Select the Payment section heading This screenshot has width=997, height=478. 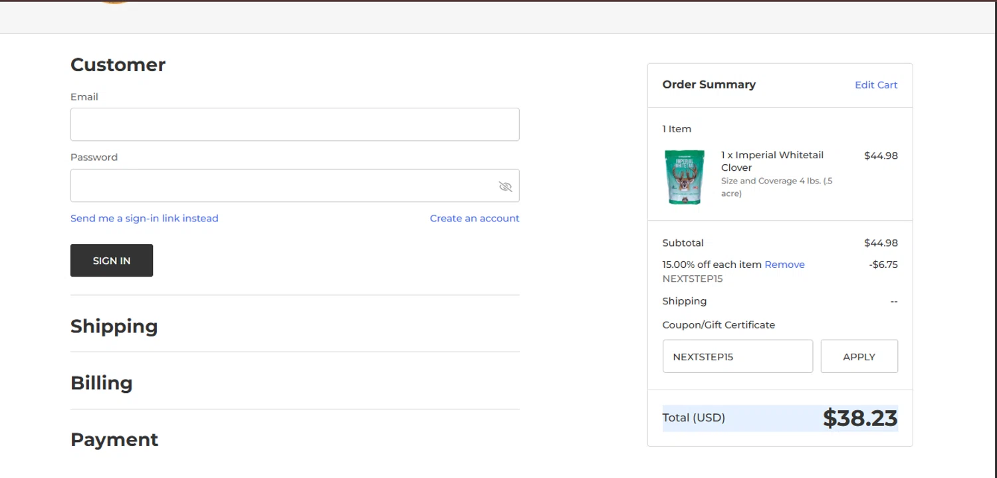click(114, 439)
